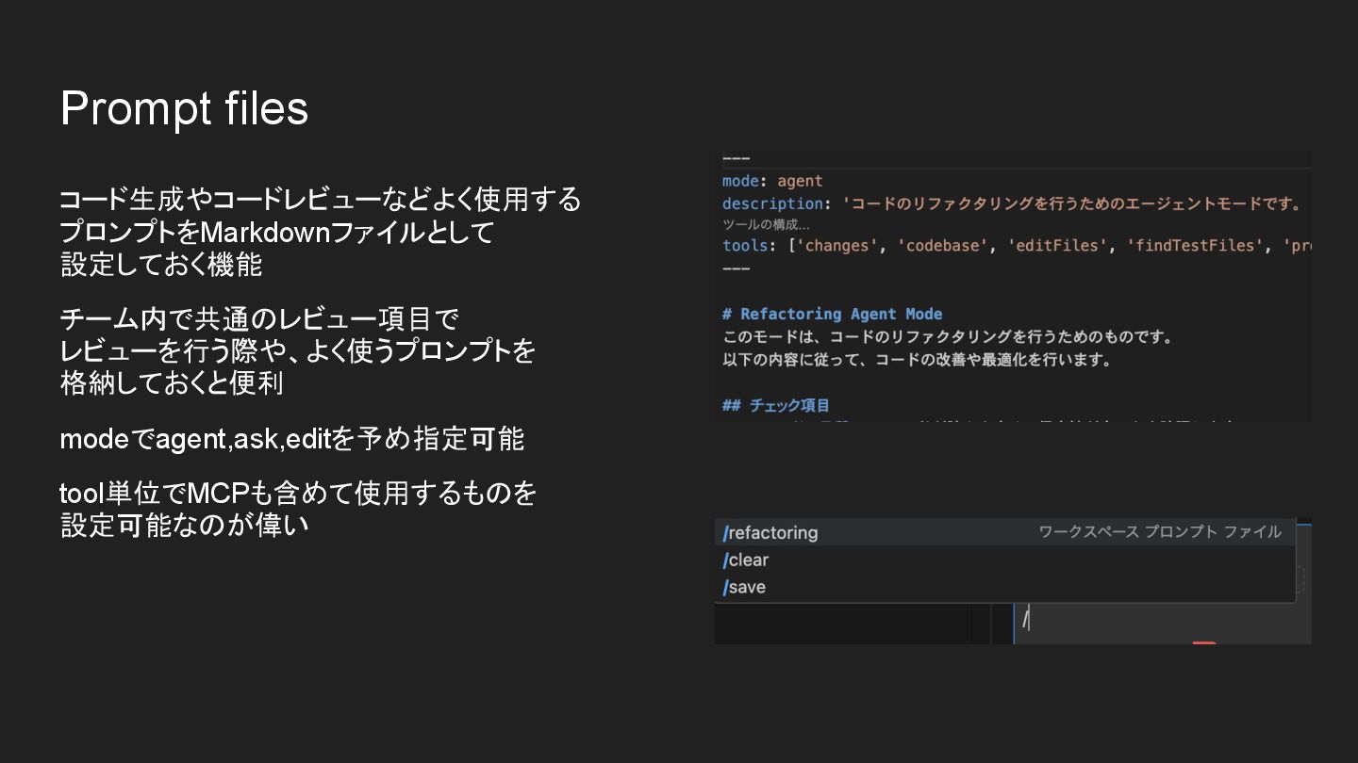Select the /refactoring prompt suggestion
This screenshot has width=1358, height=763.
(x=1005, y=532)
